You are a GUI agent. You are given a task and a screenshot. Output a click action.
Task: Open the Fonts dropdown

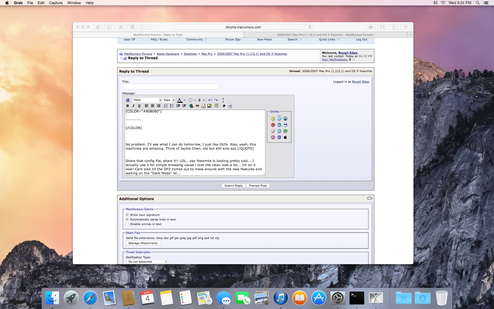[x=147, y=100]
